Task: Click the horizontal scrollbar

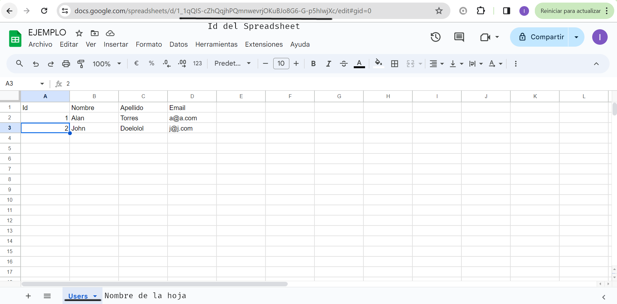Action: (155, 284)
